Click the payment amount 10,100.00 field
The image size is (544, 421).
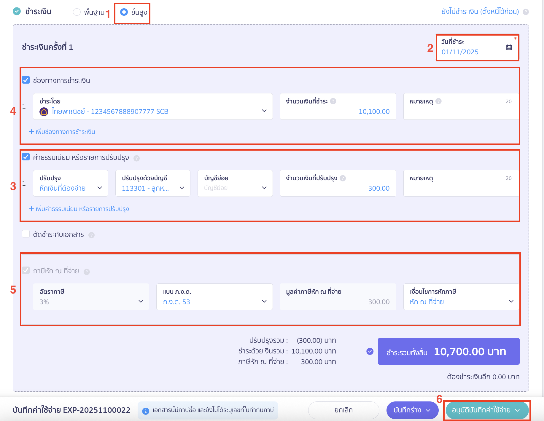pos(338,111)
